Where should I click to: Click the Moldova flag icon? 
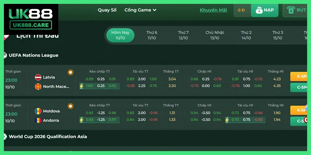pyautogui.click(x=38, y=111)
